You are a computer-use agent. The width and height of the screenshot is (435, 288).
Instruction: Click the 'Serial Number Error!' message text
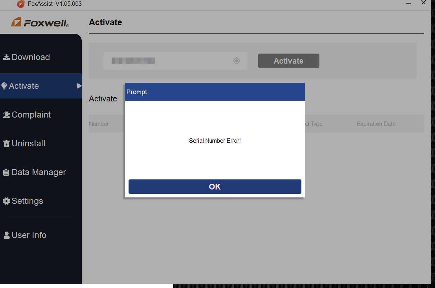(x=215, y=141)
